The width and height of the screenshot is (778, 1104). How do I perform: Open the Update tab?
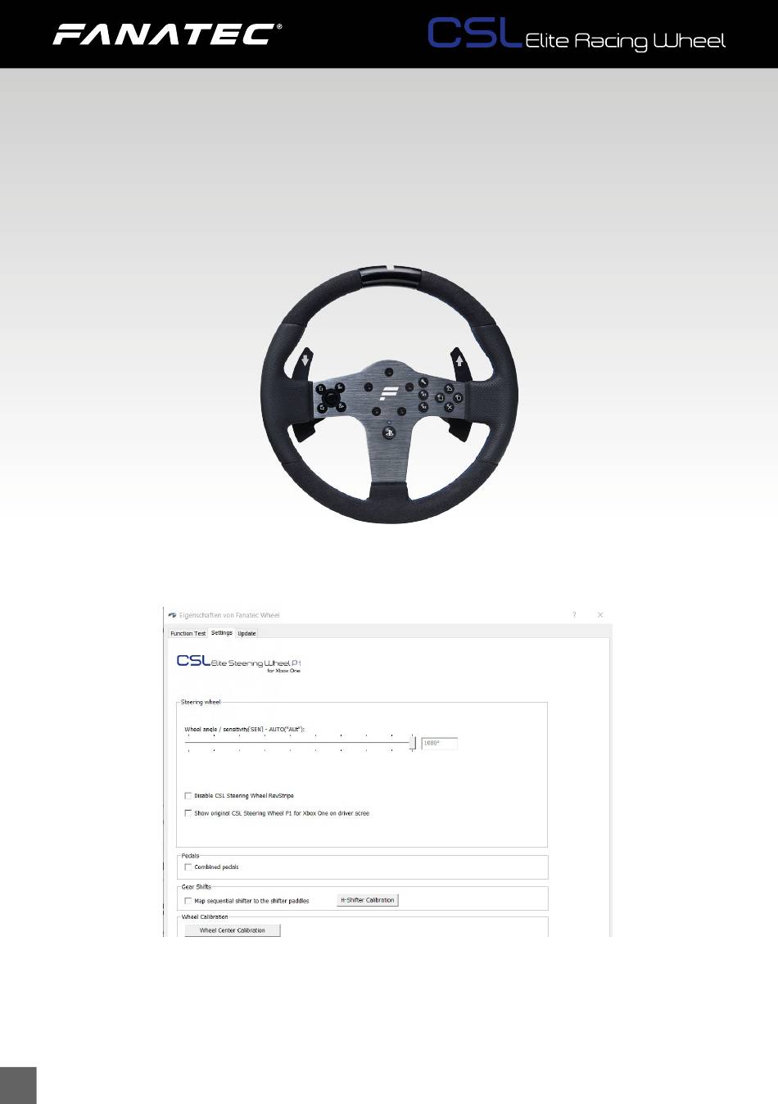[x=247, y=633]
